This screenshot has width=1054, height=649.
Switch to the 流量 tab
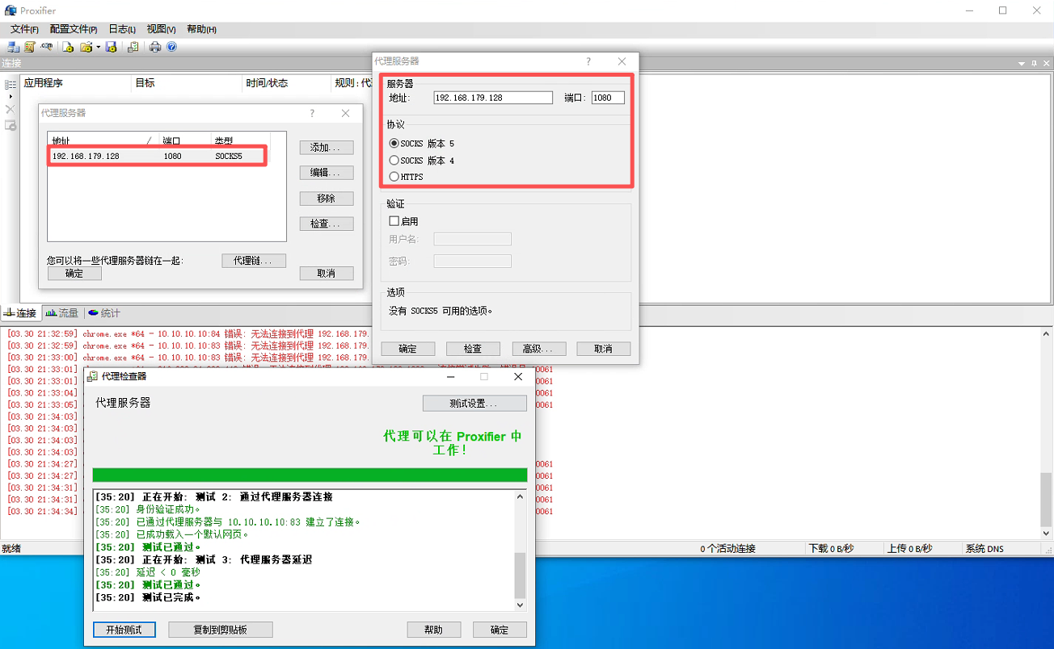[62, 313]
